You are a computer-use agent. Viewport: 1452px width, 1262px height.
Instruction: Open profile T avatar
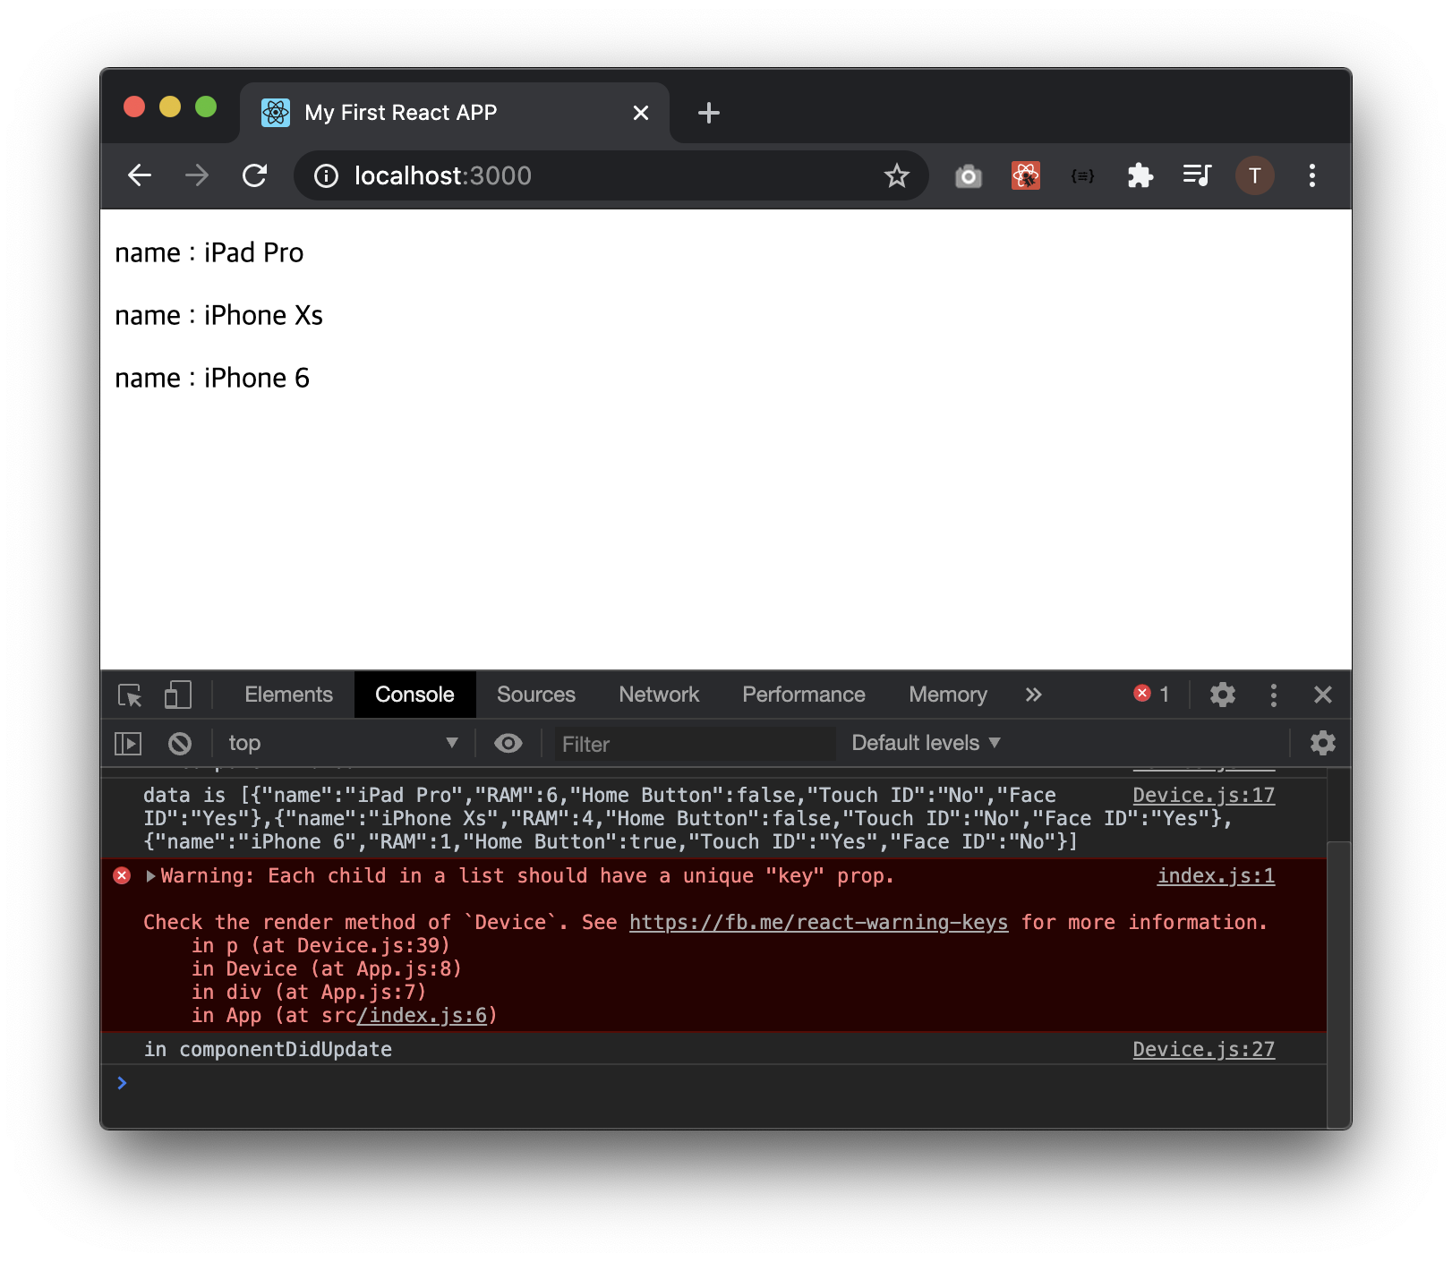point(1254,175)
